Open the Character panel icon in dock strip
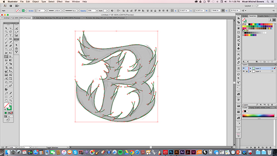This screenshot has width=277, height=156. click(238, 55)
